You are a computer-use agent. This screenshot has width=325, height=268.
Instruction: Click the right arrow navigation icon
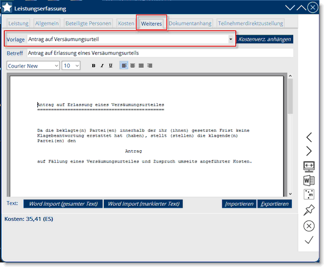coord(309,151)
